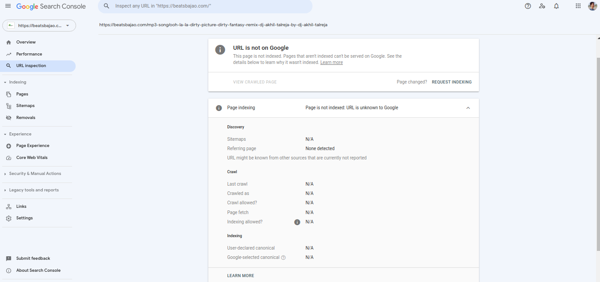The height and width of the screenshot is (282, 600).
Task: Click the Performance trend icon
Action: 8,54
